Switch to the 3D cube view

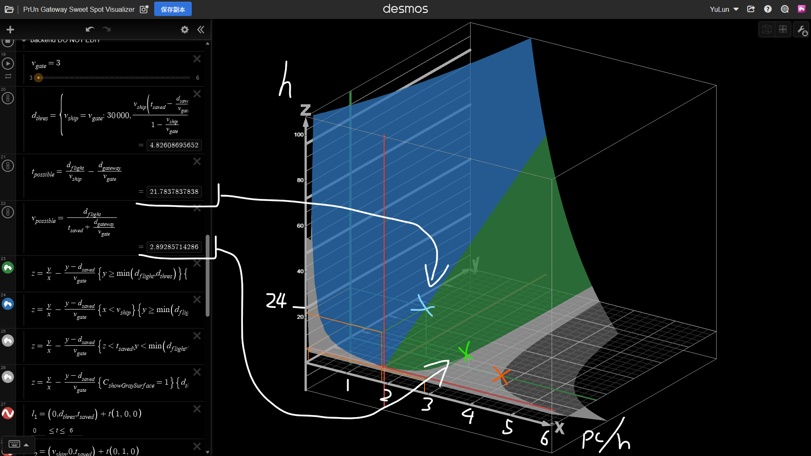[767, 30]
